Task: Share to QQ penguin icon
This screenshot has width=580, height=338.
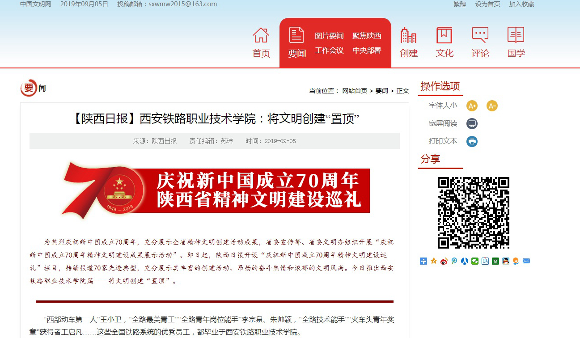Action: [x=506, y=261]
